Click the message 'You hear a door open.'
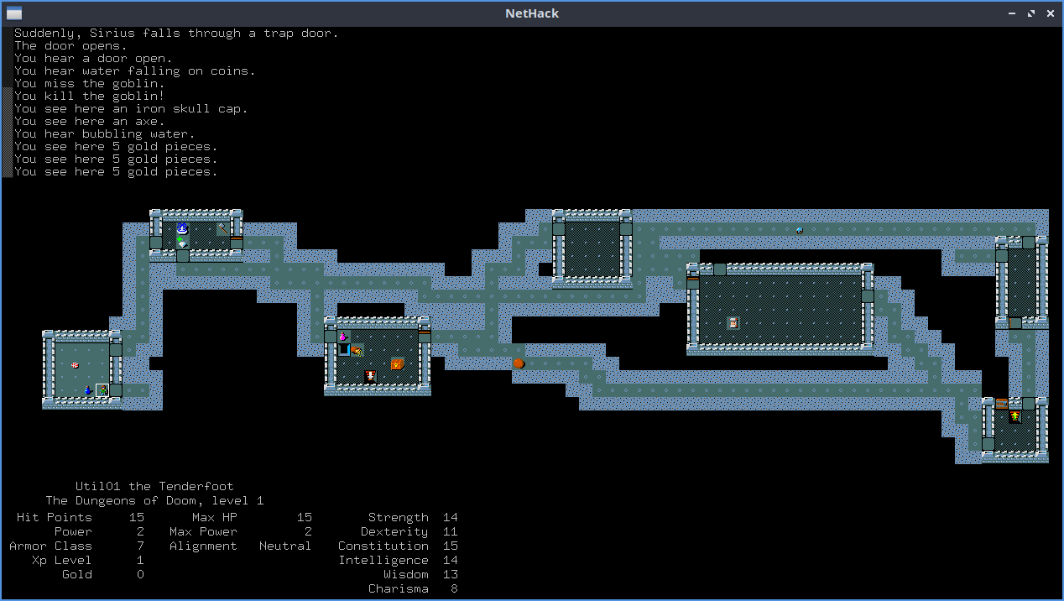The height and width of the screenshot is (601, 1064). [93, 59]
